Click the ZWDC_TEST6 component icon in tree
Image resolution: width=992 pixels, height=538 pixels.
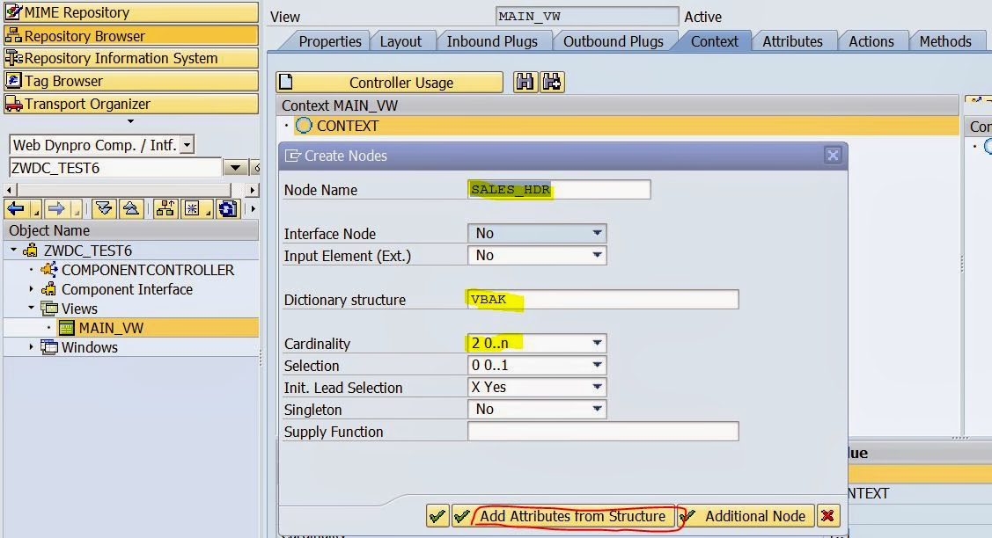pyautogui.click(x=30, y=251)
